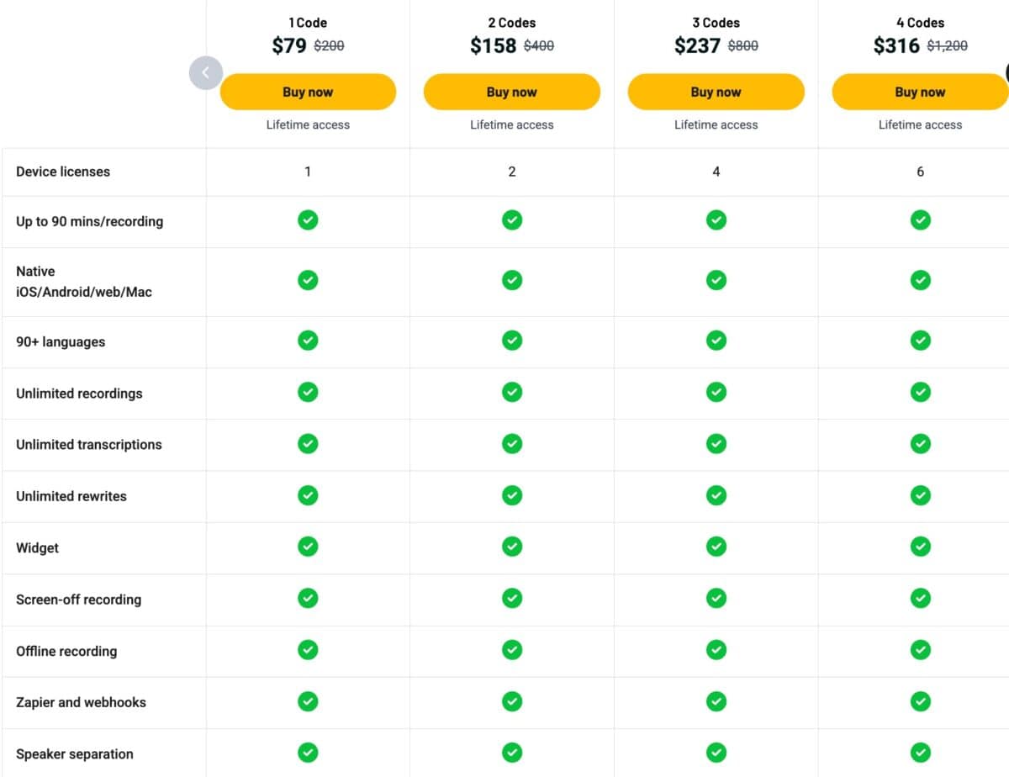Click Buy now for 2 Codes
This screenshot has width=1009, height=777.
point(511,92)
